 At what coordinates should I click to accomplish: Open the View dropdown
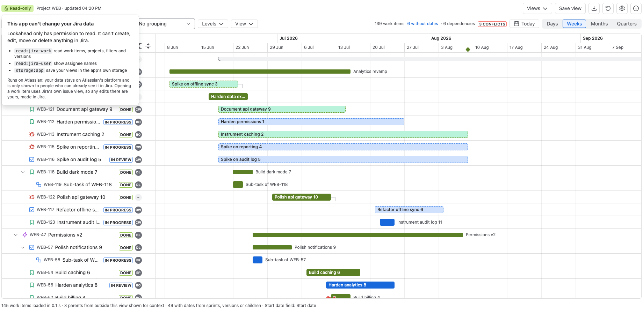(x=244, y=24)
